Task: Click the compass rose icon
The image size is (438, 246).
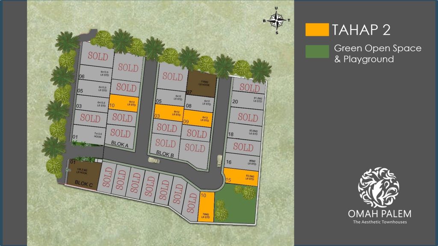Action: 277,20
